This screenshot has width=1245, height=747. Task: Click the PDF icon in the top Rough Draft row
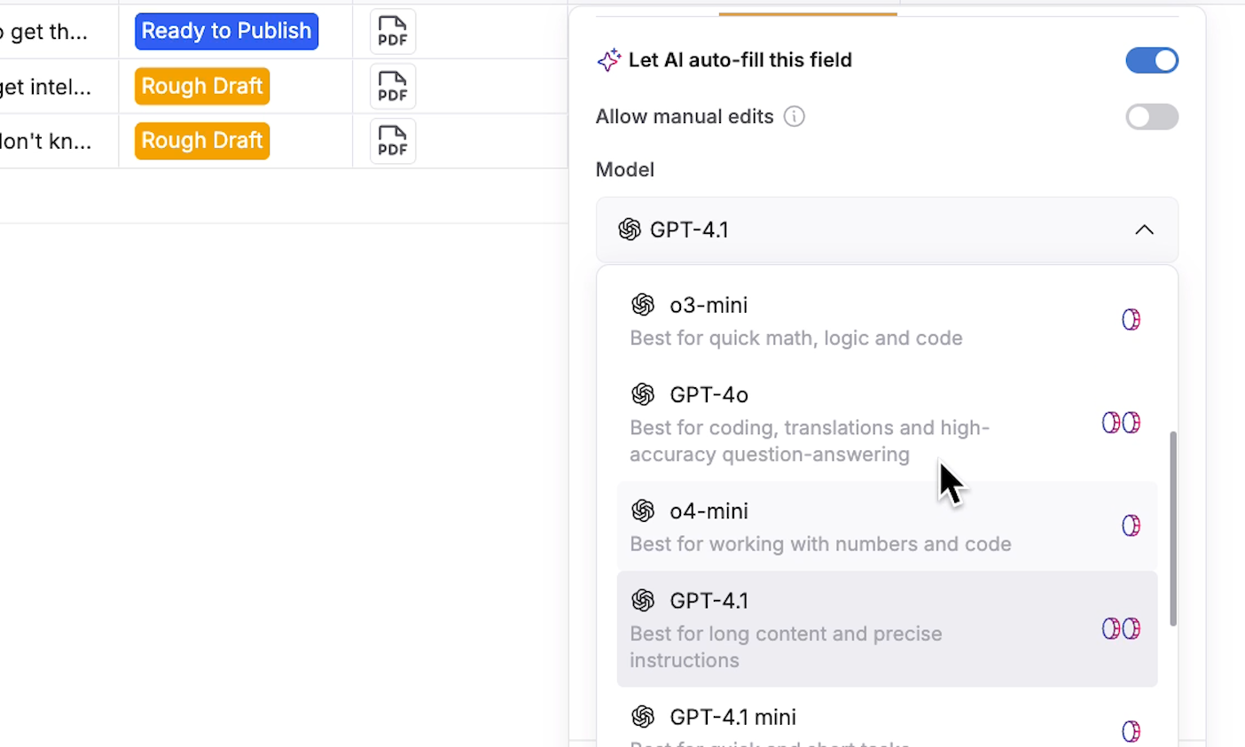tap(392, 86)
